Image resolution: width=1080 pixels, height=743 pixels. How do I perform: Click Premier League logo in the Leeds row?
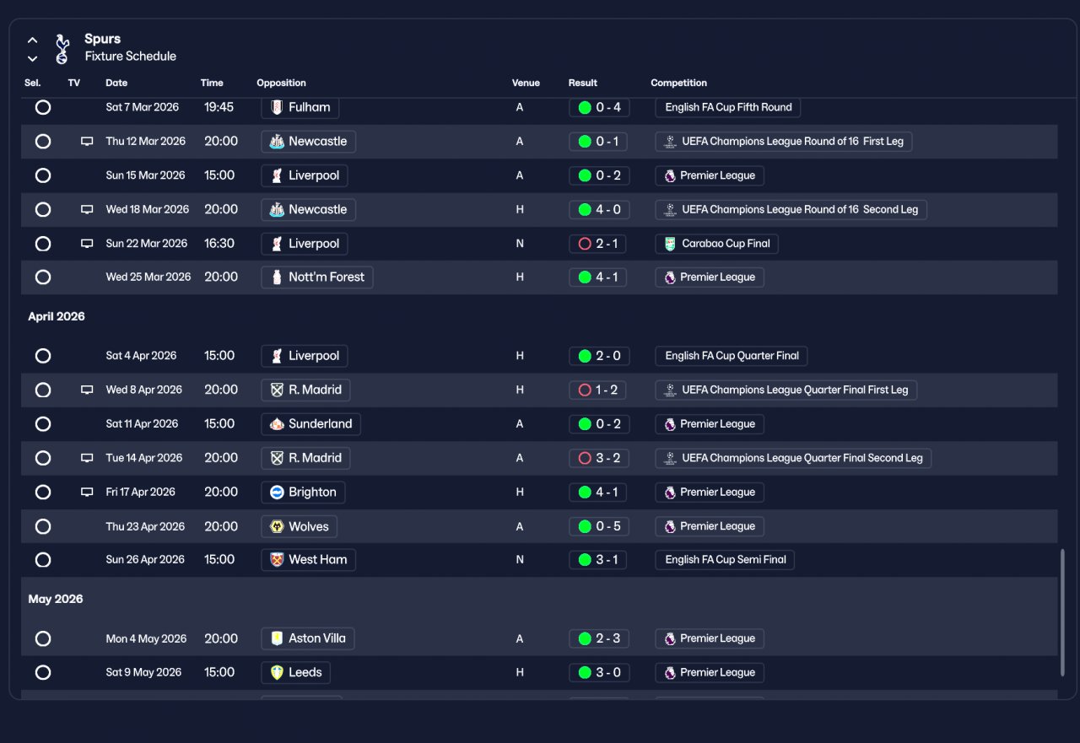670,672
